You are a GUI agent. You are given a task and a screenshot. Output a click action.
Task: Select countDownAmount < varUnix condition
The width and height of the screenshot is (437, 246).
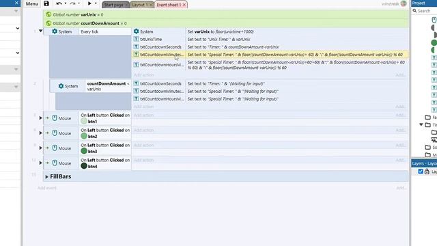tap(108, 86)
